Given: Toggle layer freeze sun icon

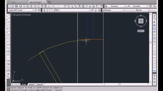Looking at the screenshot, I should [50, 10].
